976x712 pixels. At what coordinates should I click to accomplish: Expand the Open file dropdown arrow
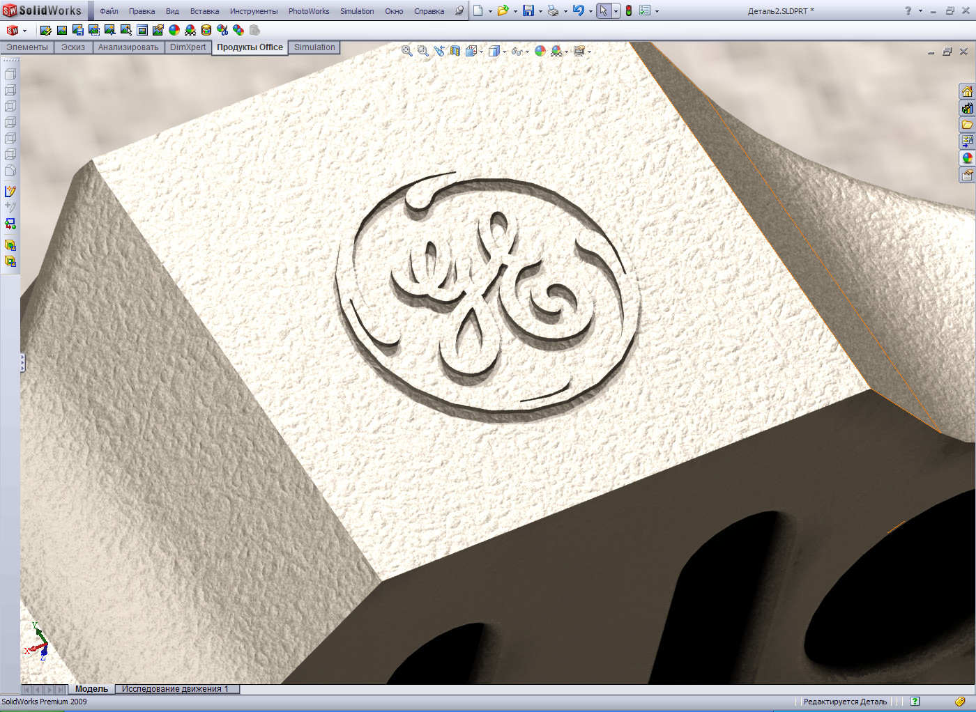coord(515,11)
